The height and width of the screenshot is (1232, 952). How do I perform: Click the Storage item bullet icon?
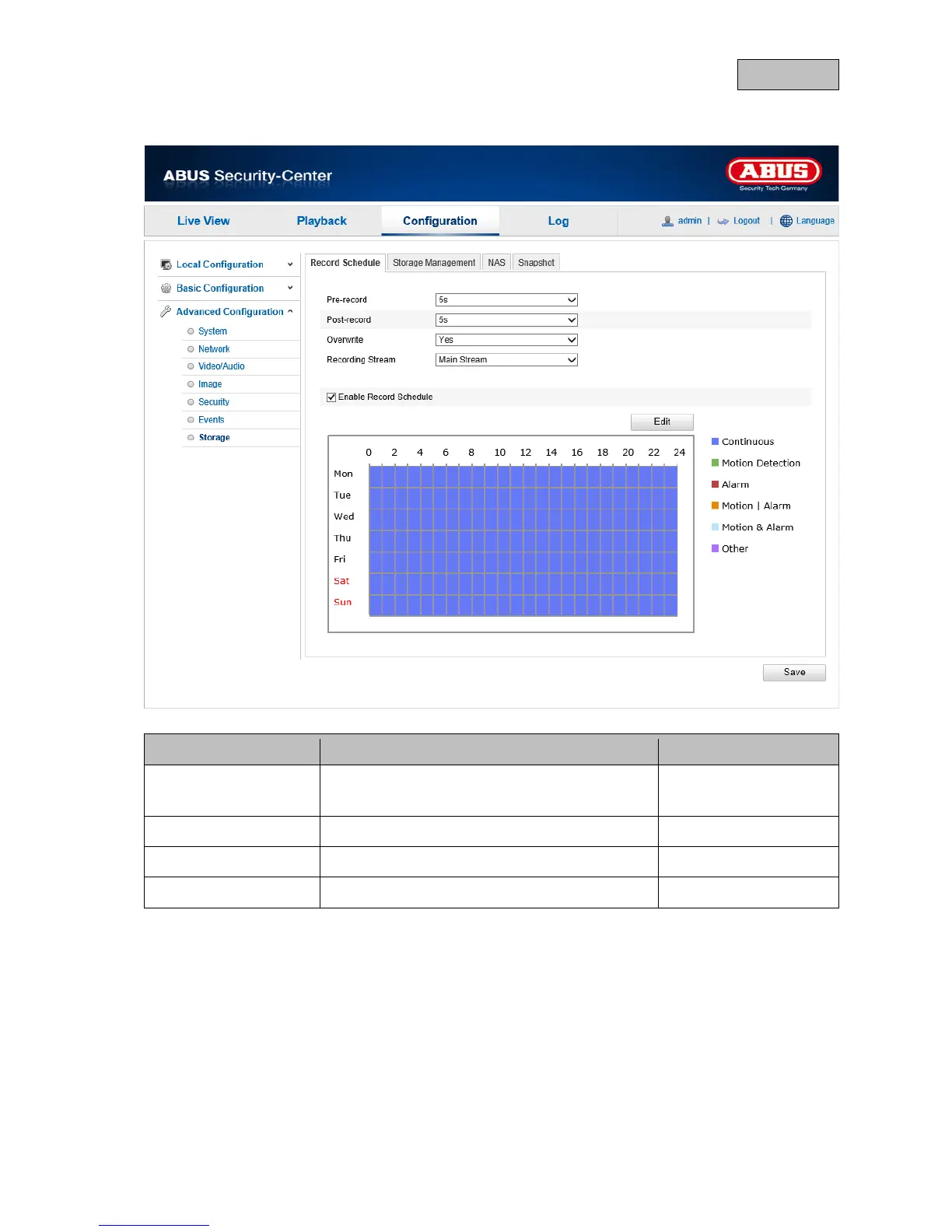click(191, 438)
